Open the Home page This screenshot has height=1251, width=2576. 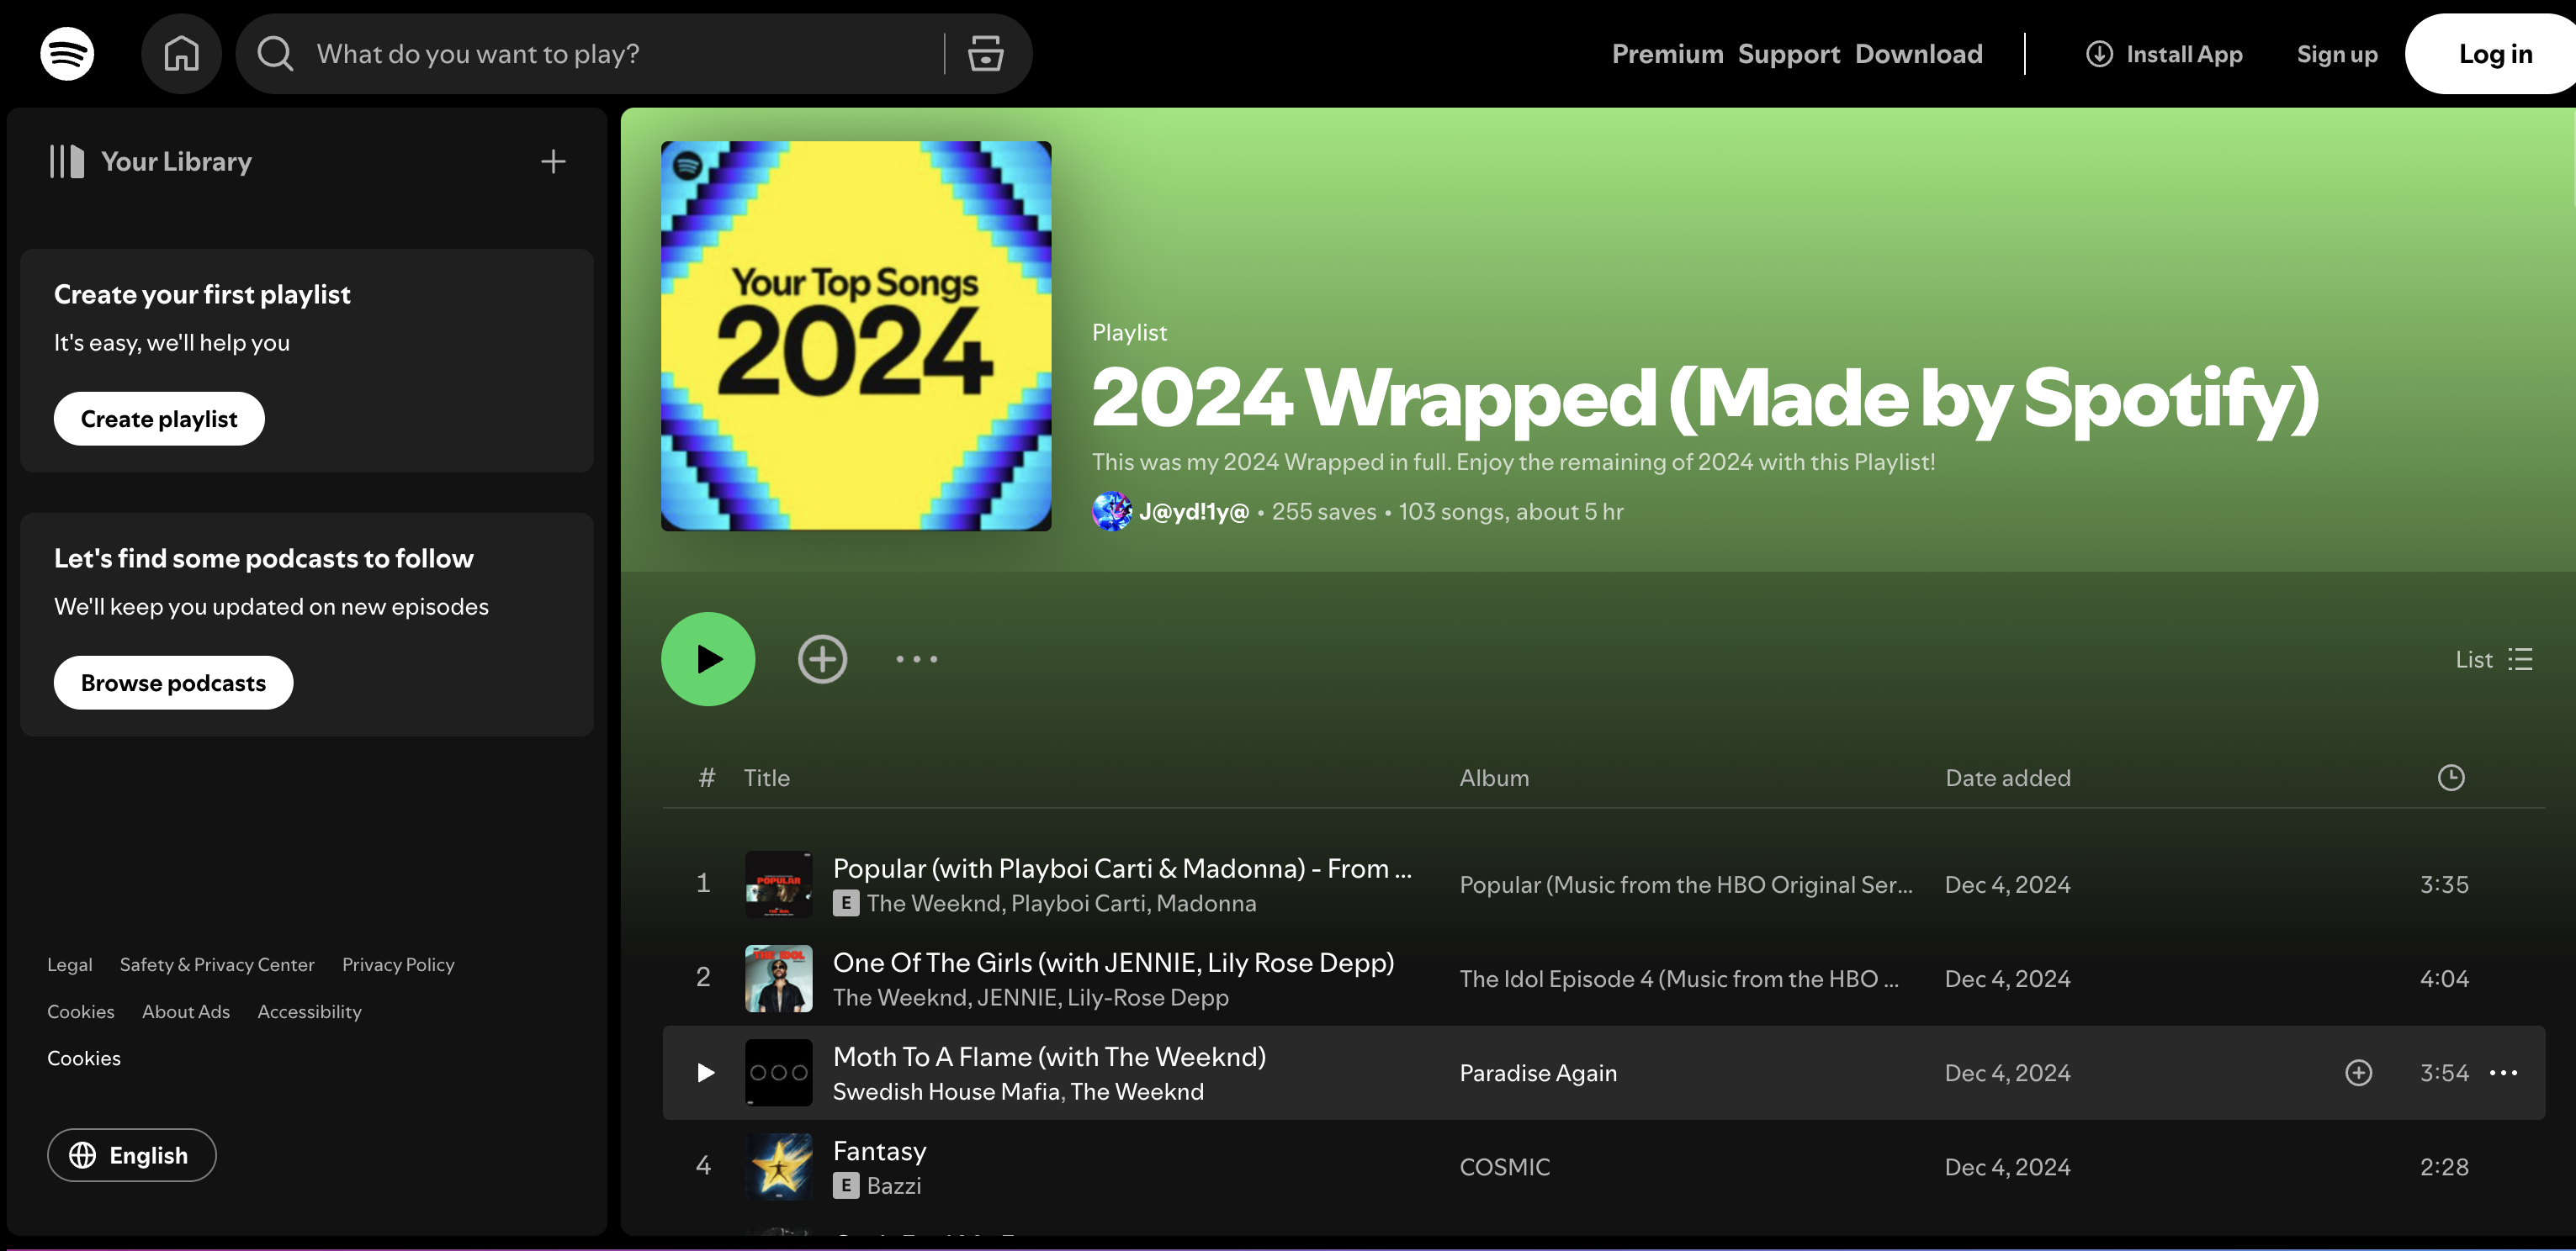tap(182, 53)
